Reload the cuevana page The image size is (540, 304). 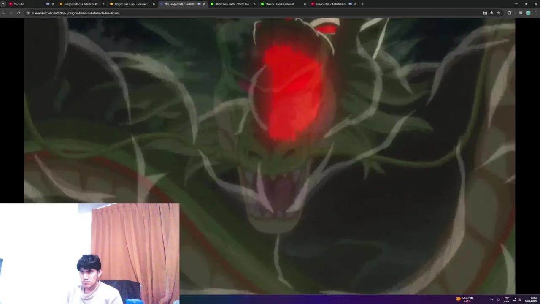pos(19,13)
